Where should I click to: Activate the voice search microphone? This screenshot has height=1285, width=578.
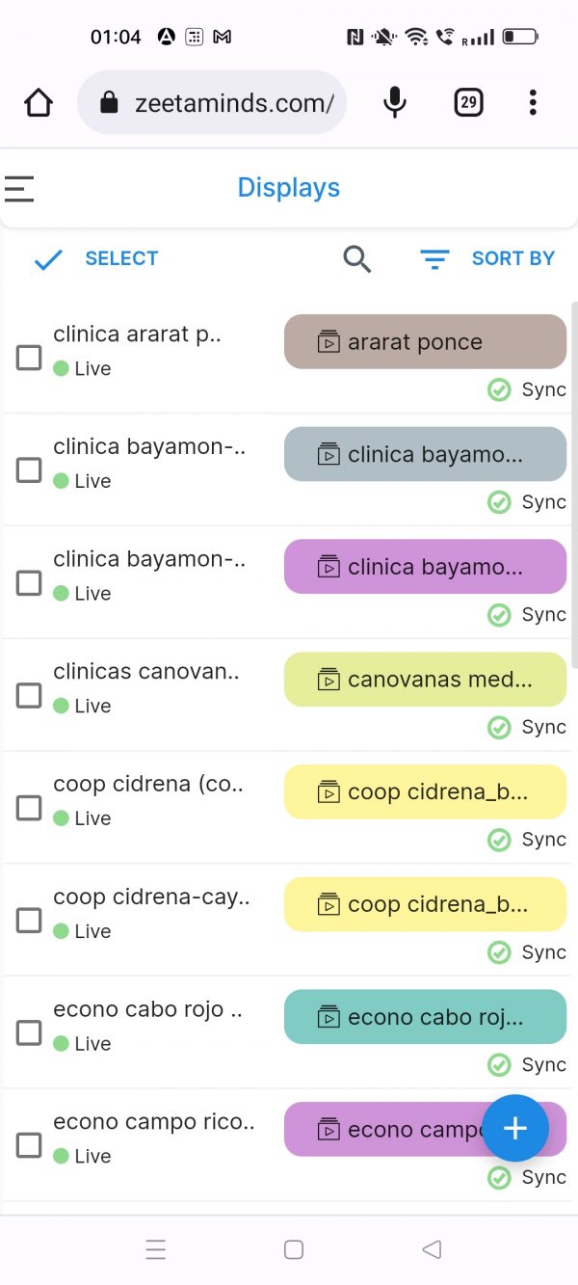tap(394, 102)
